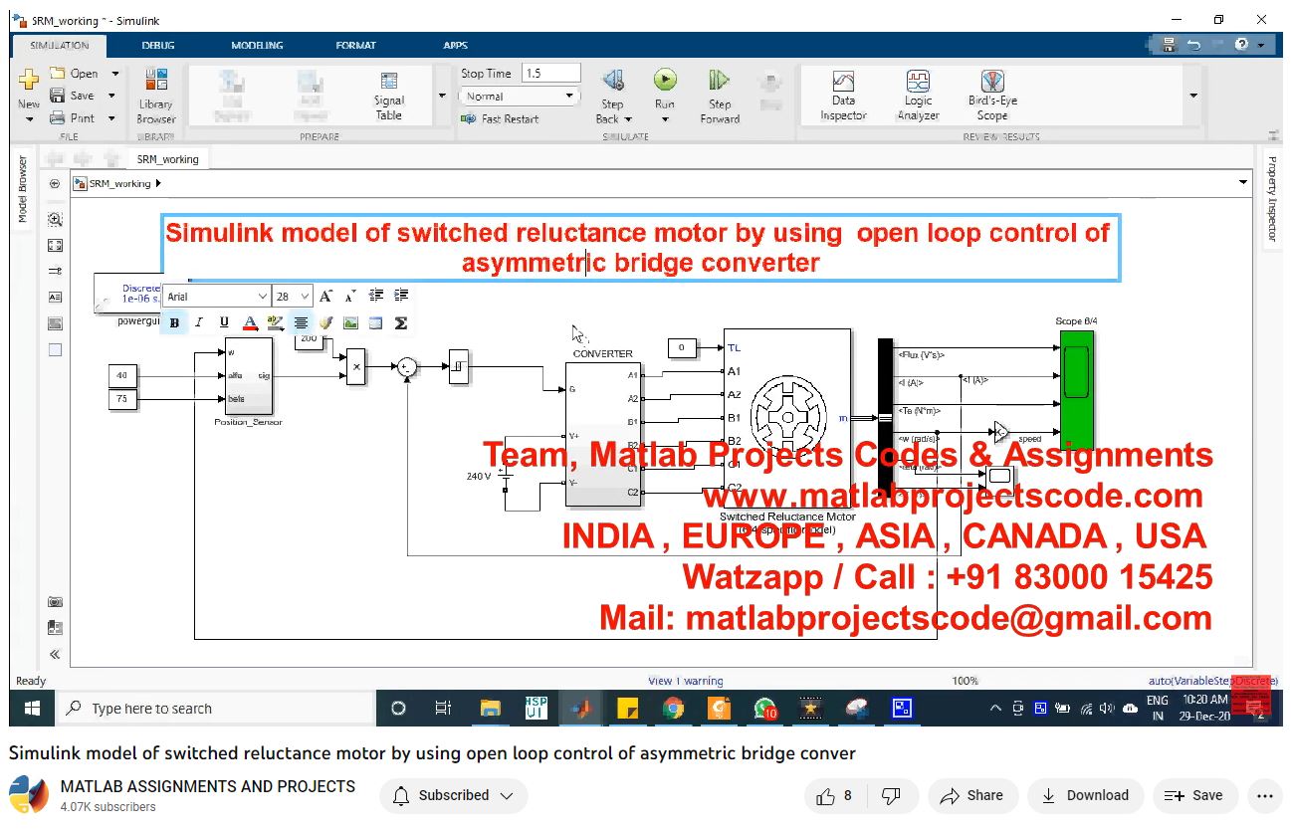Click the YouTube Share button
The width and height of the screenshot is (1292, 829).
pyautogui.click(x=972, y=795)
